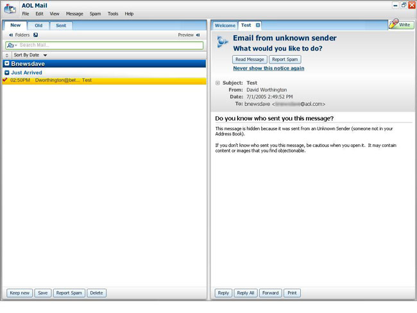
Task: Open the Spam menu
Action: (95, 14)
